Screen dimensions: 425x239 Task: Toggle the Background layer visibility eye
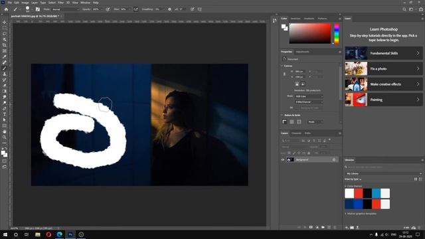point(283,160)
